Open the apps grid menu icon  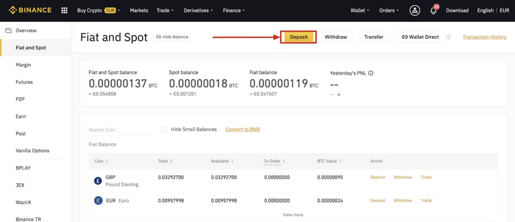pos(64,10)
